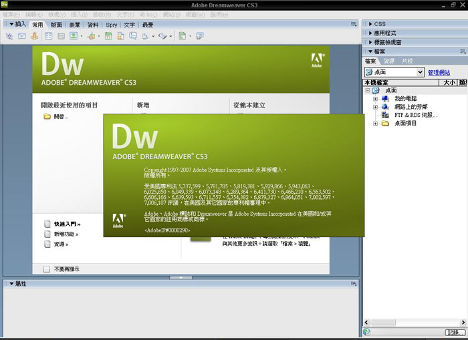
Task: Open the 說明(H) menu
Action: (x=219, y=15)
